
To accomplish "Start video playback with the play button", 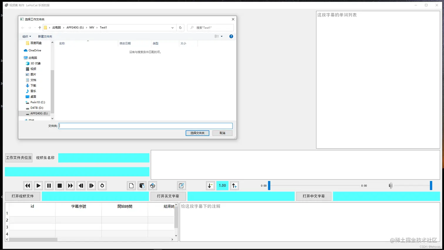I will point(38,186).
